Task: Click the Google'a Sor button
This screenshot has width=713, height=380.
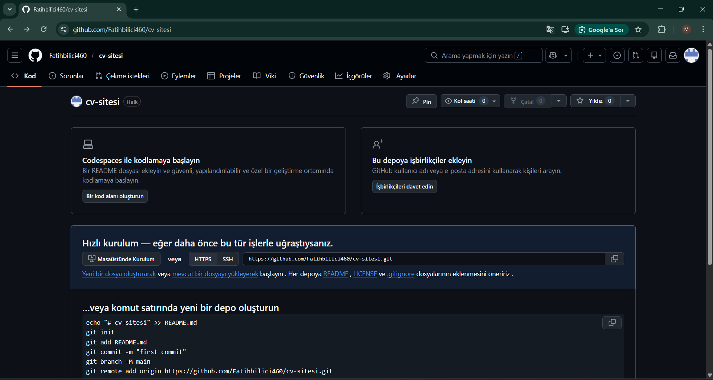Action: click(x=602, y=29)
